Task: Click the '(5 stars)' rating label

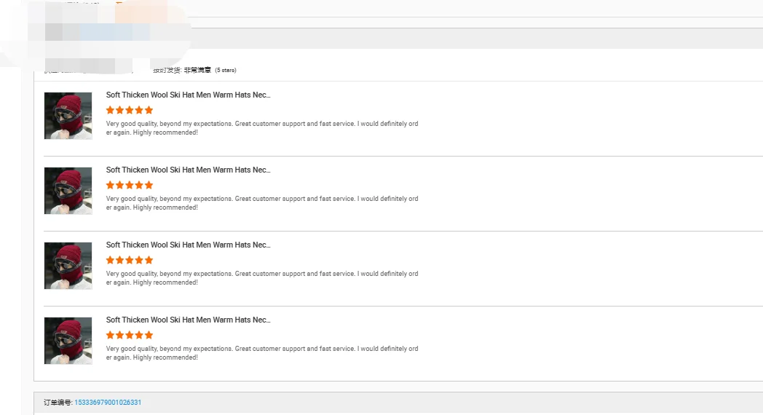Action: click(226, 71)
